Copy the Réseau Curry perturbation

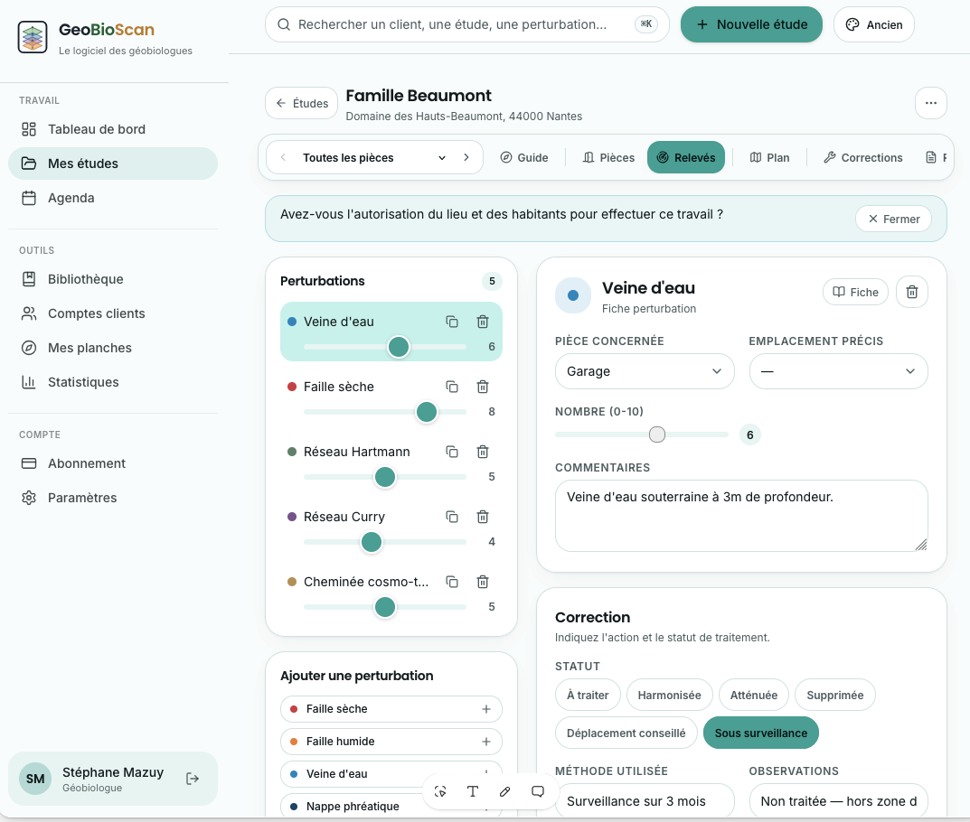pos(452,517)
